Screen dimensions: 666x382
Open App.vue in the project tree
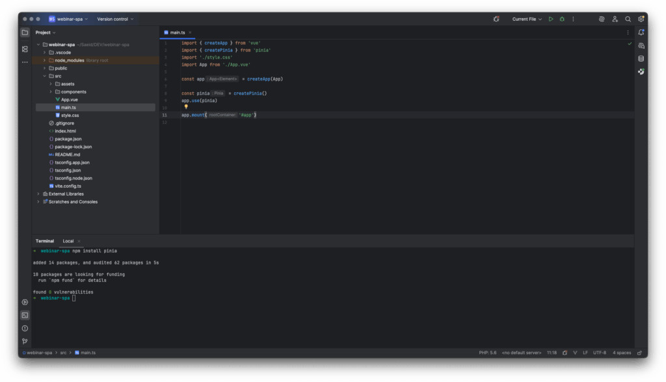pyautogui.click(x=70, y=99)
